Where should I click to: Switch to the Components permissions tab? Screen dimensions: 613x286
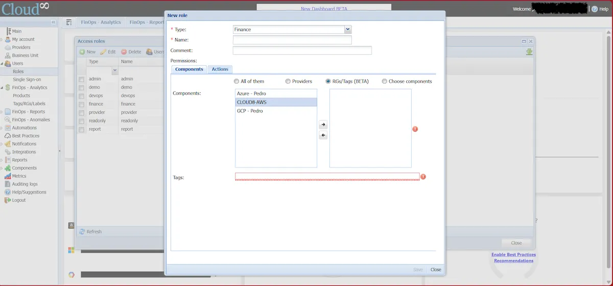(189, 69)
